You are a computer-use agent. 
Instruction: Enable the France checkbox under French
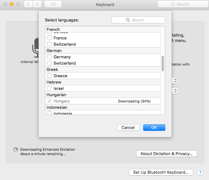(x=49, y=38)
